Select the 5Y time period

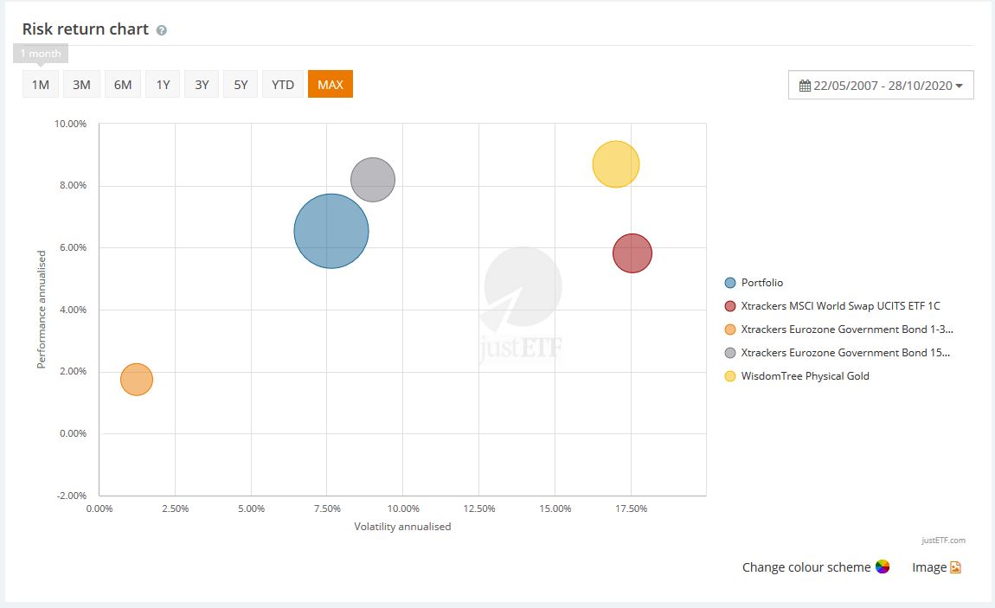(x=241, y=84)
